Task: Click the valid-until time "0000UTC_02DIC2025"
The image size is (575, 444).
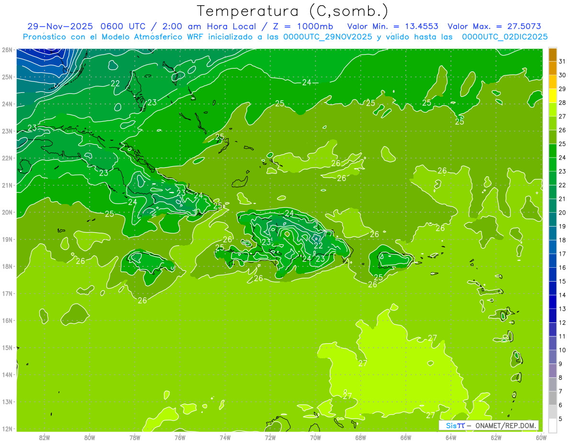Action: click(505, 37)
